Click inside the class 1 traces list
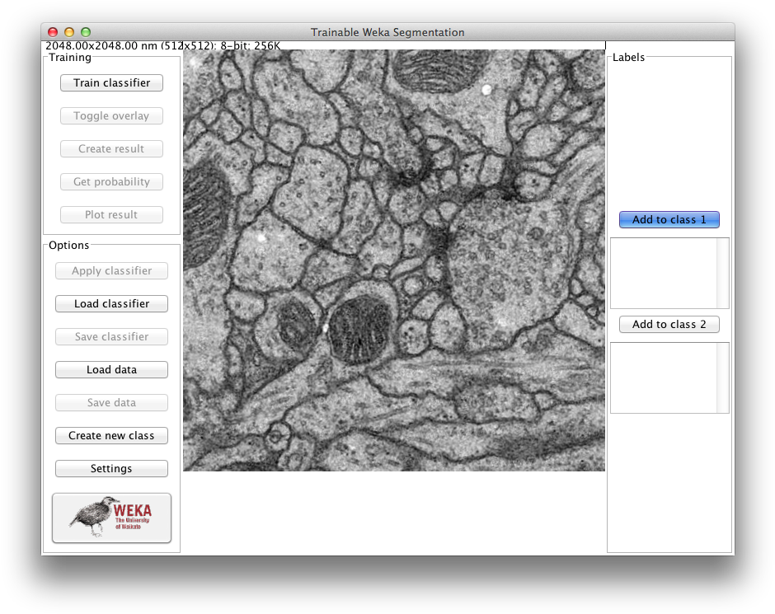Screen dimensions: 775x614 (663, 273)
